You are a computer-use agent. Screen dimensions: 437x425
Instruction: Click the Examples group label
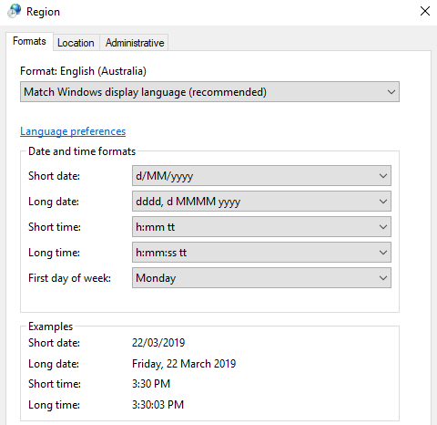click(x=50, y=327)
